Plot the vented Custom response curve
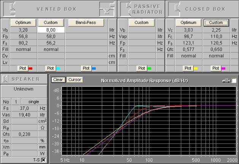Viewport: 239px width, 164px height. click(x=51, y=68)
